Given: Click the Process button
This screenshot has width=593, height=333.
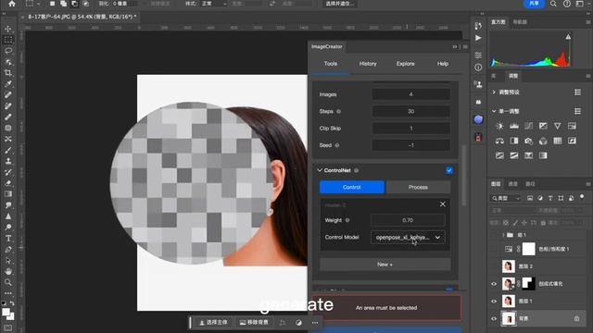Looking at the screenshot, I should point(418,187).
